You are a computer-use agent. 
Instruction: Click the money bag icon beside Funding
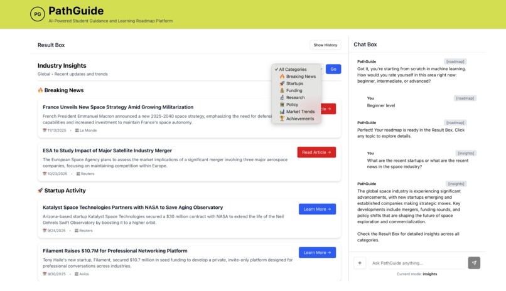point(282,90)
